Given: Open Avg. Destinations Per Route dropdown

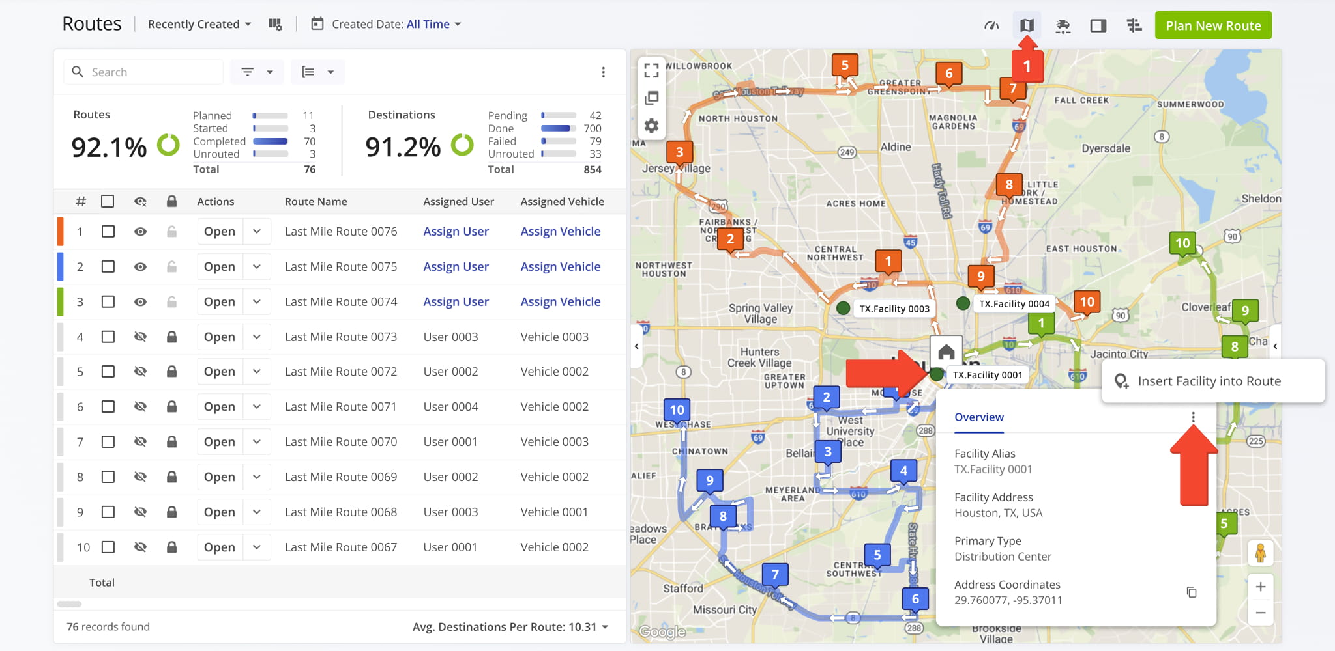Looking at the screenshot, I should click(x=510, y=626).
